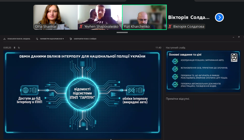This screenshot has width=244, height=140.
Task: Open Параметри відображення dropdown
Action: click(x=50, y=39)
